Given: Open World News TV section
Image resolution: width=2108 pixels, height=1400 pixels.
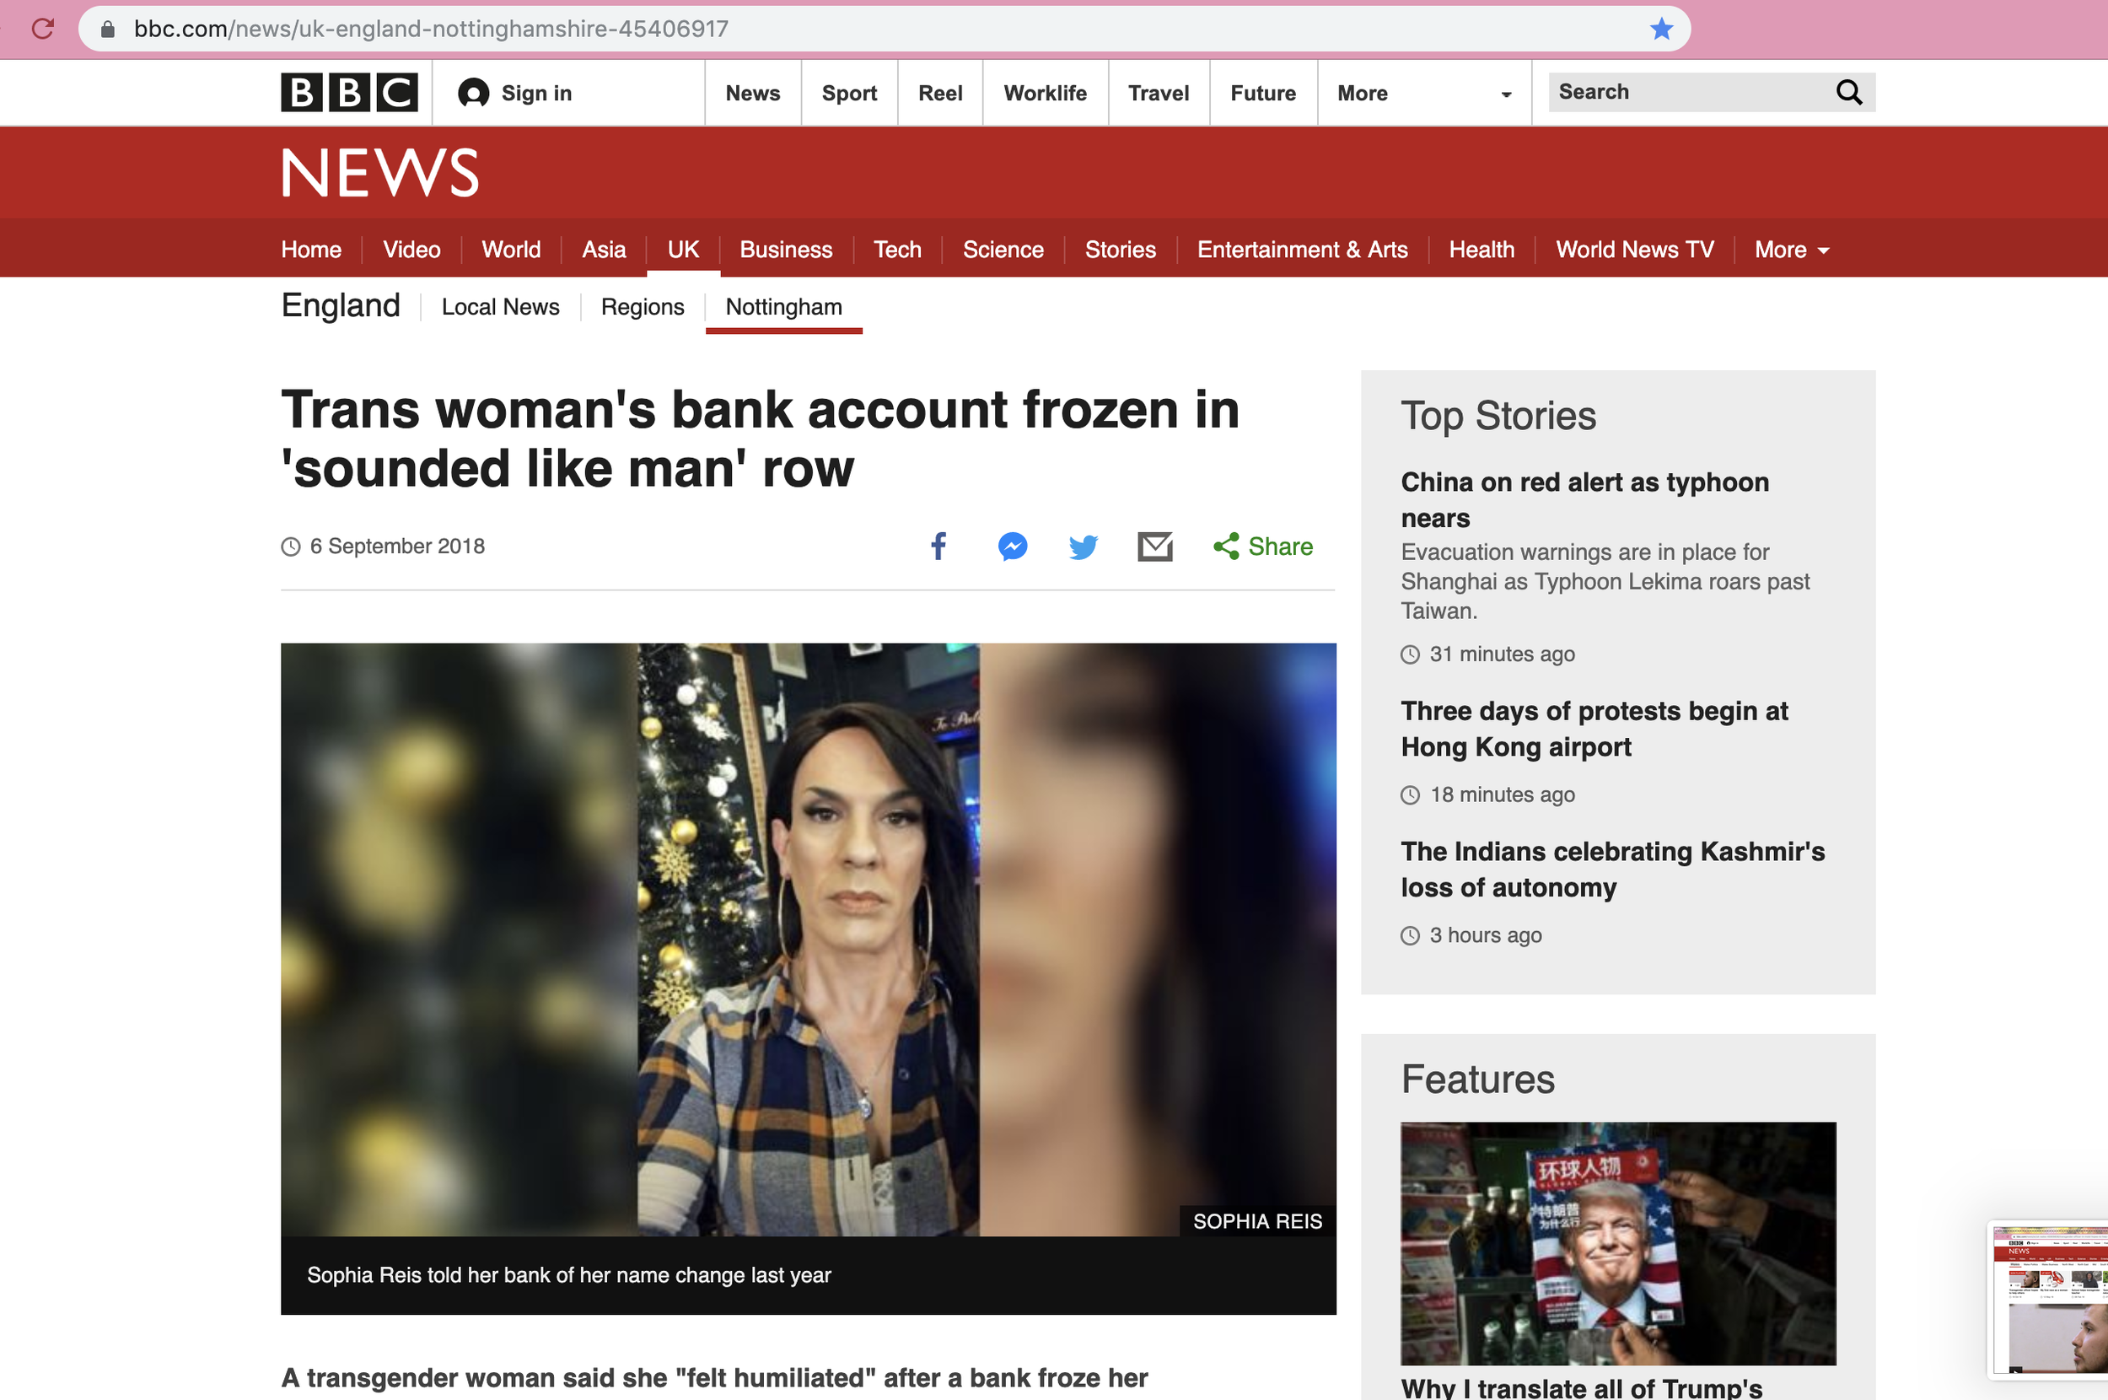Looking at the screenshot, I should tap(1635, 250).
